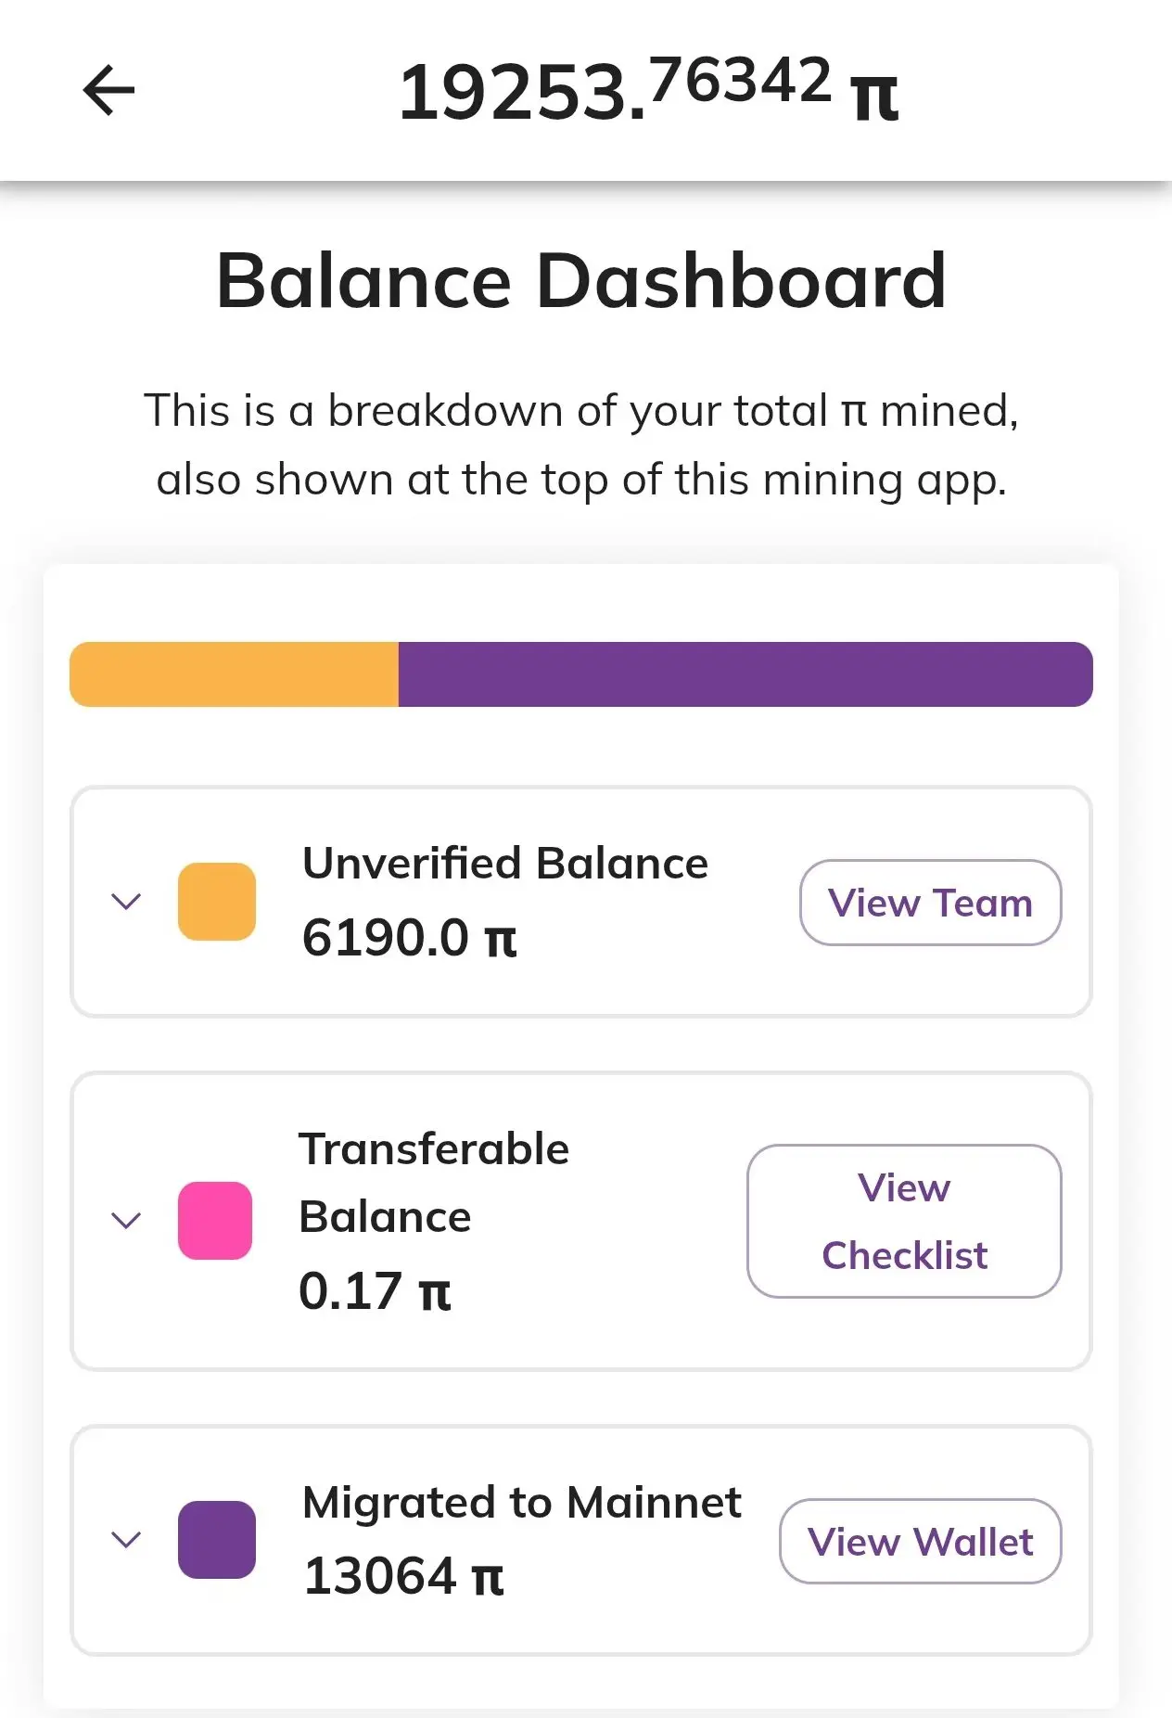Tap the back arrow icon
Viewport: 1172px width, 1718px height.
pyautogui.click(x=109, y=90)
